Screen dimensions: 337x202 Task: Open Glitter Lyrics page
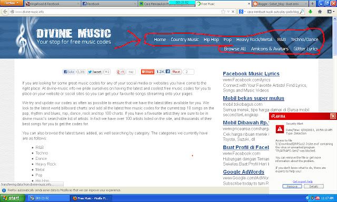(x=305, y=49)
